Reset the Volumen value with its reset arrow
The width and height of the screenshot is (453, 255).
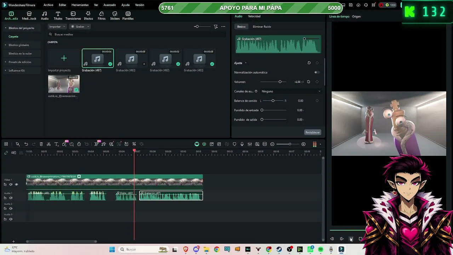click(309, 82)
